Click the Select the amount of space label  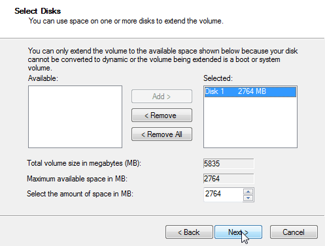[80, 194]
